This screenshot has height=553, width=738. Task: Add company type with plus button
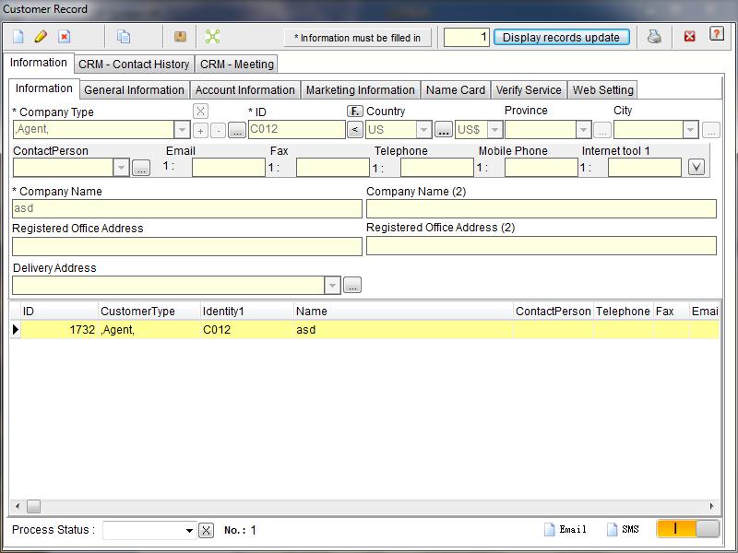tap(200, 131)
